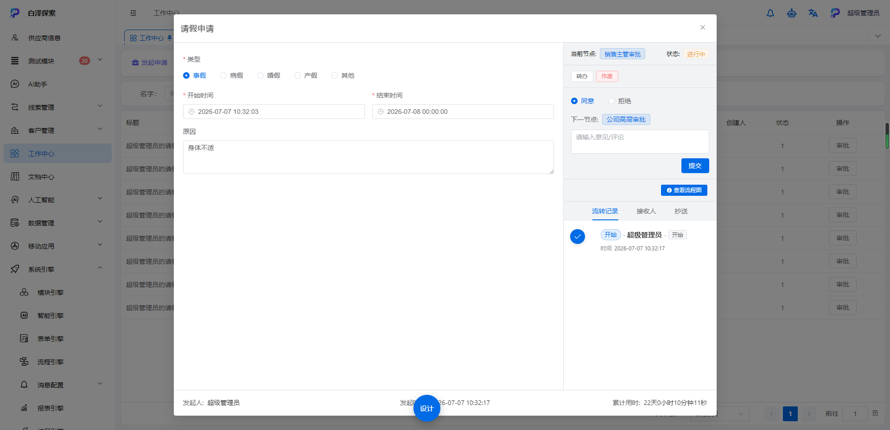Click the clock icon in 结束时间 field
Image resolution: width=890 pixels, height=430 pixels.
pos(381,112)
